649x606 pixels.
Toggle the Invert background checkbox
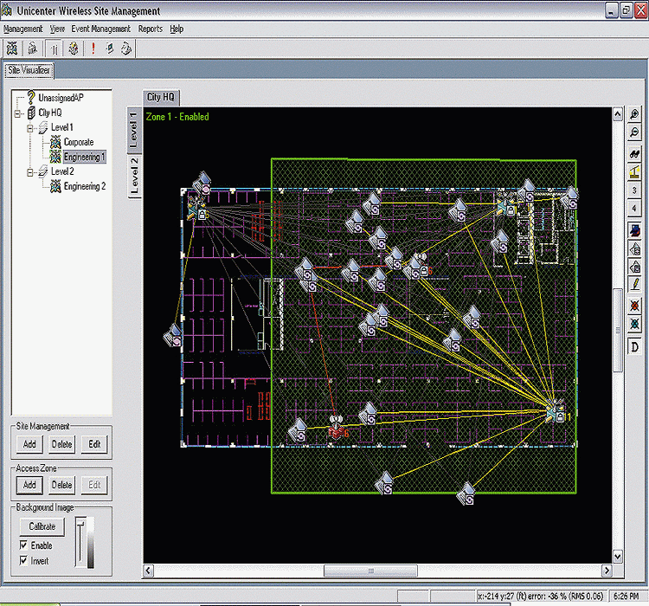[23, 561]
